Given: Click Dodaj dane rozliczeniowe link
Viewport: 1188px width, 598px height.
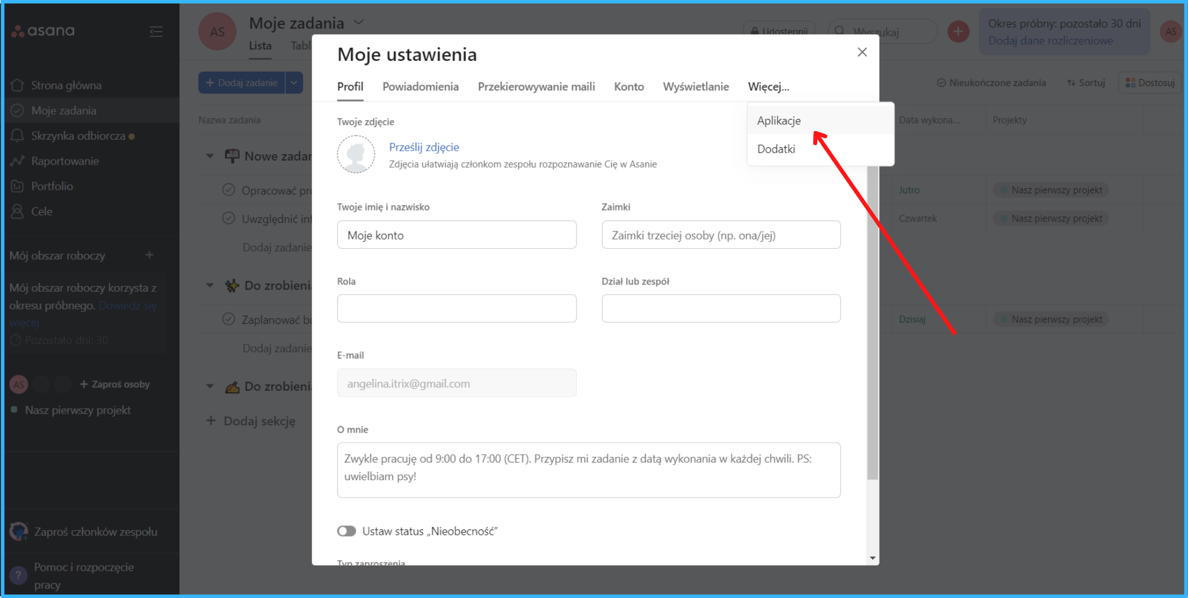Looking at the screenshot, I should 1050,41.
